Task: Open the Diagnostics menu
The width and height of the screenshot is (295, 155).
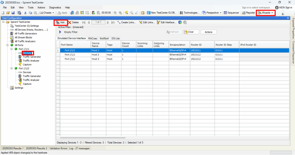Action: click(x=55, y=7)
